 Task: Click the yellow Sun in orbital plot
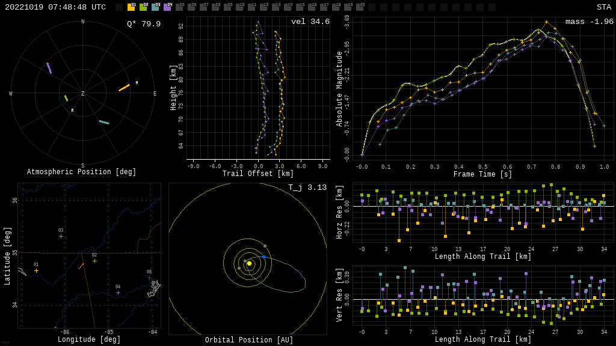tap(249, 263)
